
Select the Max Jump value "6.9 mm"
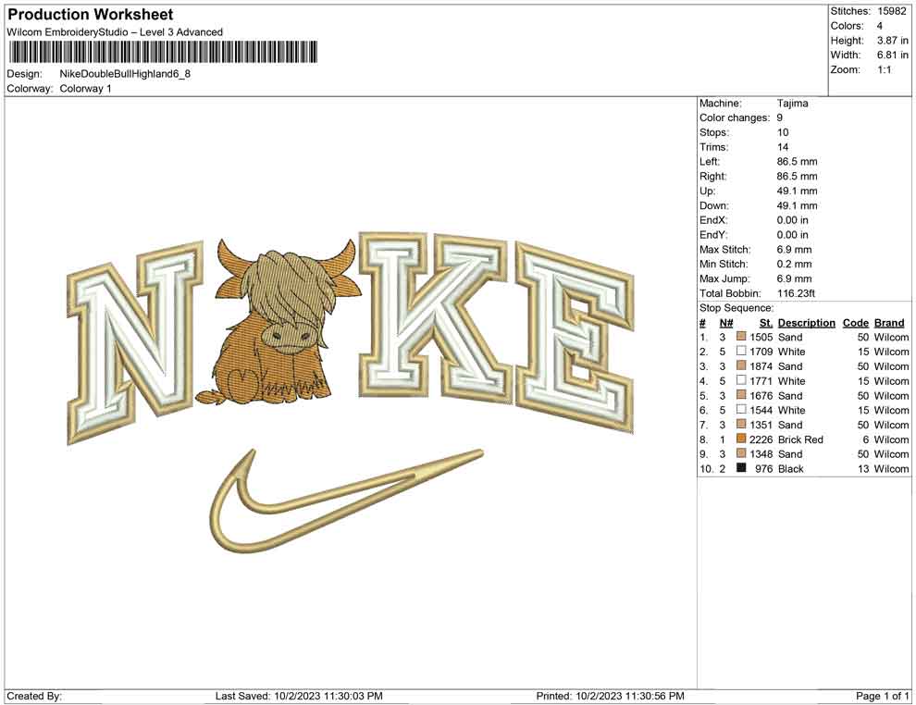click(x=794, y=278)
